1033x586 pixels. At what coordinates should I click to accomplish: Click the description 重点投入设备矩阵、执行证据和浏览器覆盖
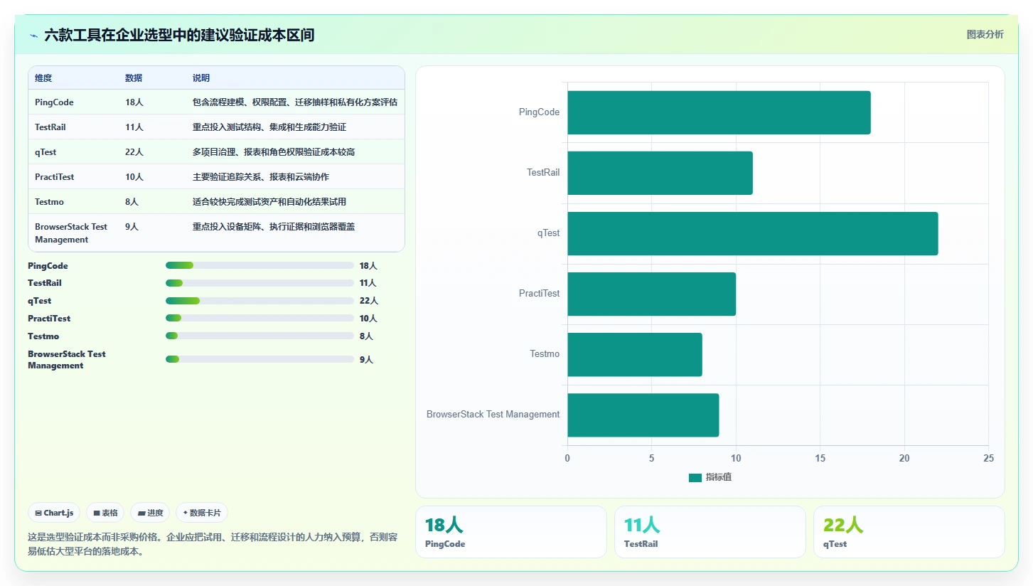[274, 227]
